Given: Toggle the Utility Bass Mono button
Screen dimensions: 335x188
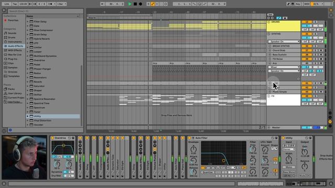Looking at the screenshot, I should 288,172.
